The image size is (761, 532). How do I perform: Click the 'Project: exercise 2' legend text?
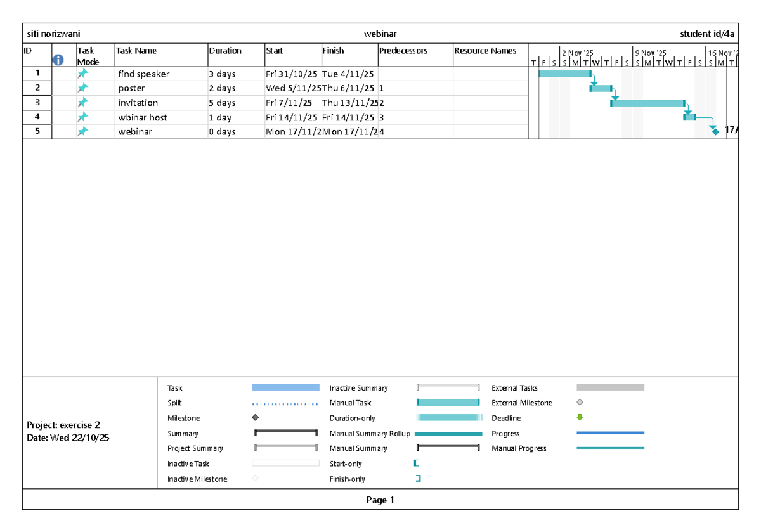63,425
